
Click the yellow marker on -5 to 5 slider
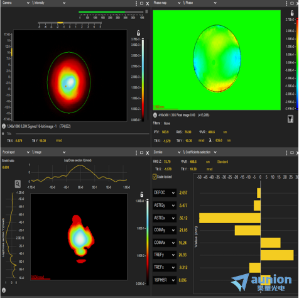(x=60, y=23)
